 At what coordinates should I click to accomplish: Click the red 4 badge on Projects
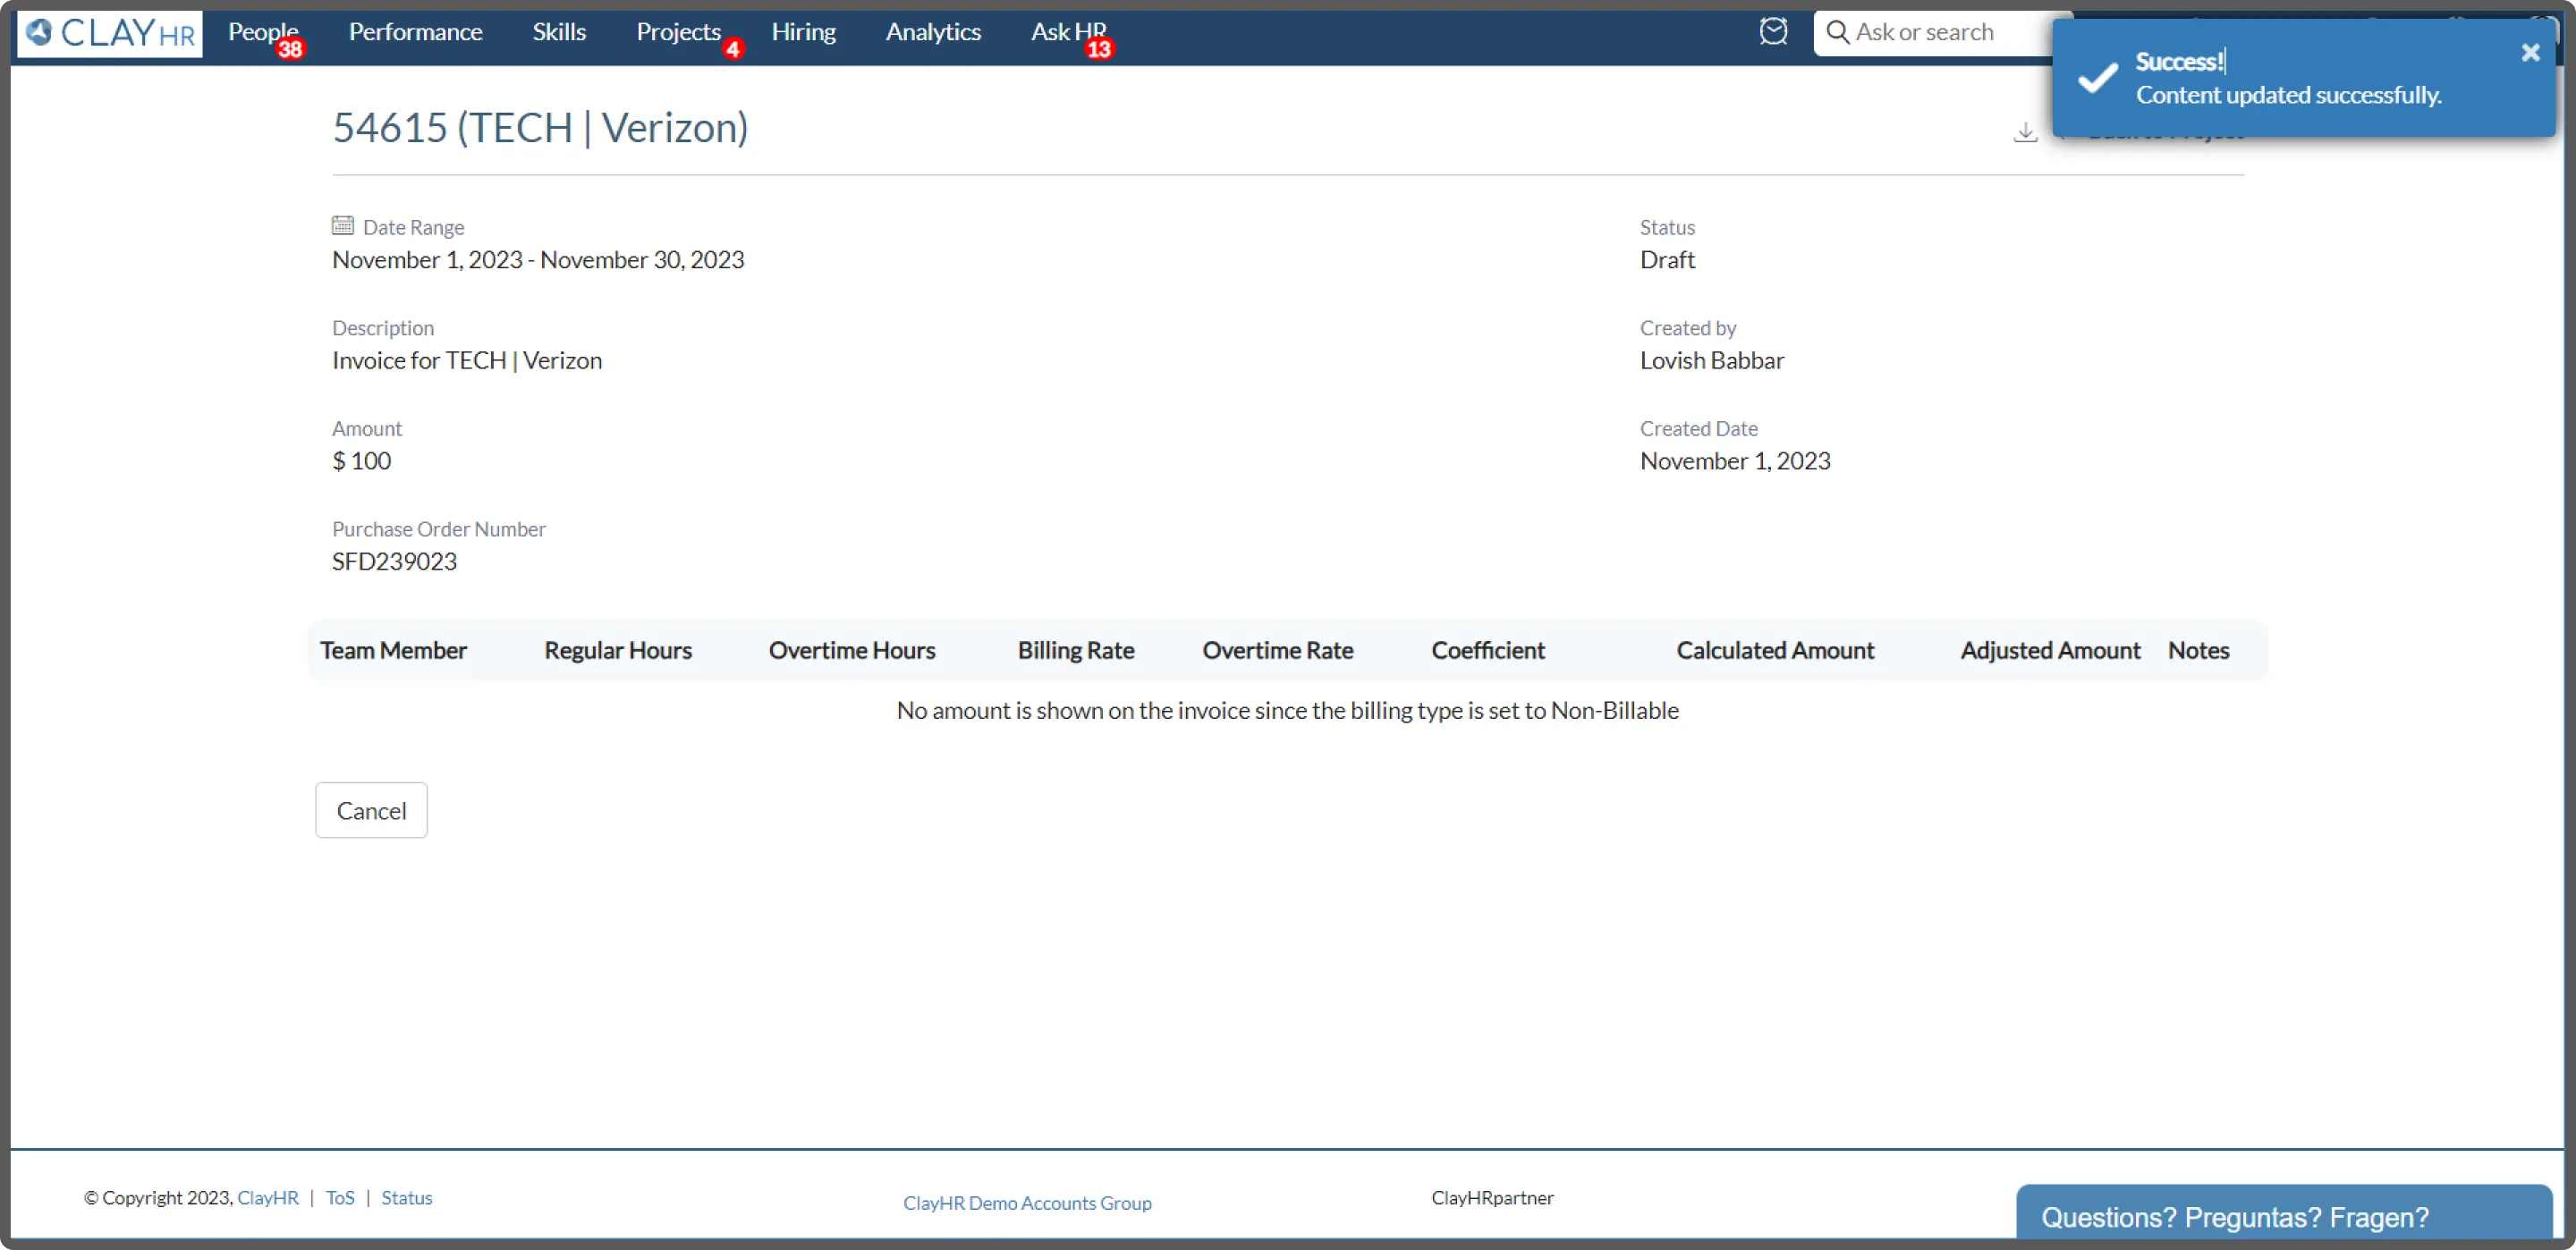733,49
